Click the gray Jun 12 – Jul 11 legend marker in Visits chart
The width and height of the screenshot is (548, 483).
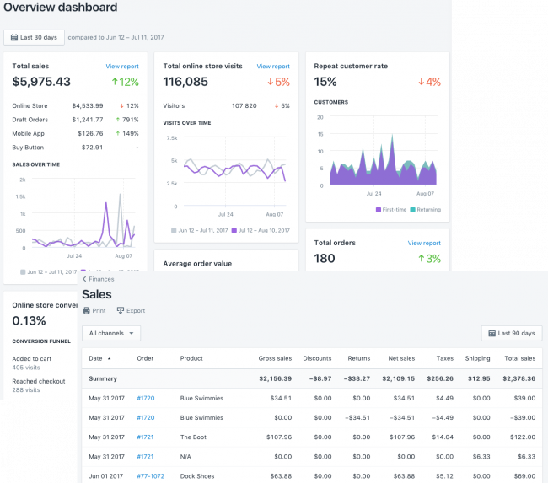tap(174, 229)
